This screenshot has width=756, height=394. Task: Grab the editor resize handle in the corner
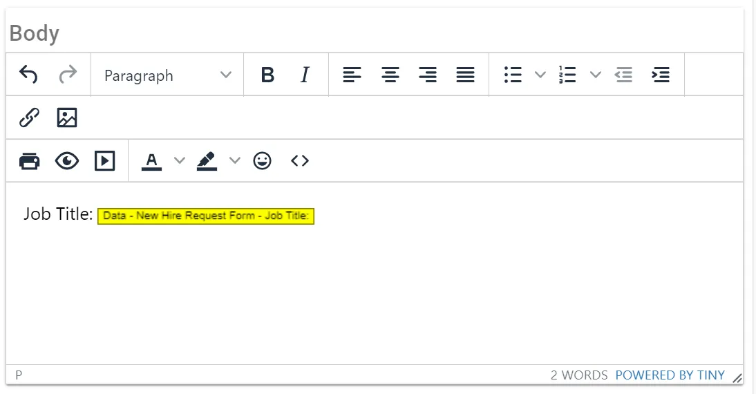click(737, 378)
